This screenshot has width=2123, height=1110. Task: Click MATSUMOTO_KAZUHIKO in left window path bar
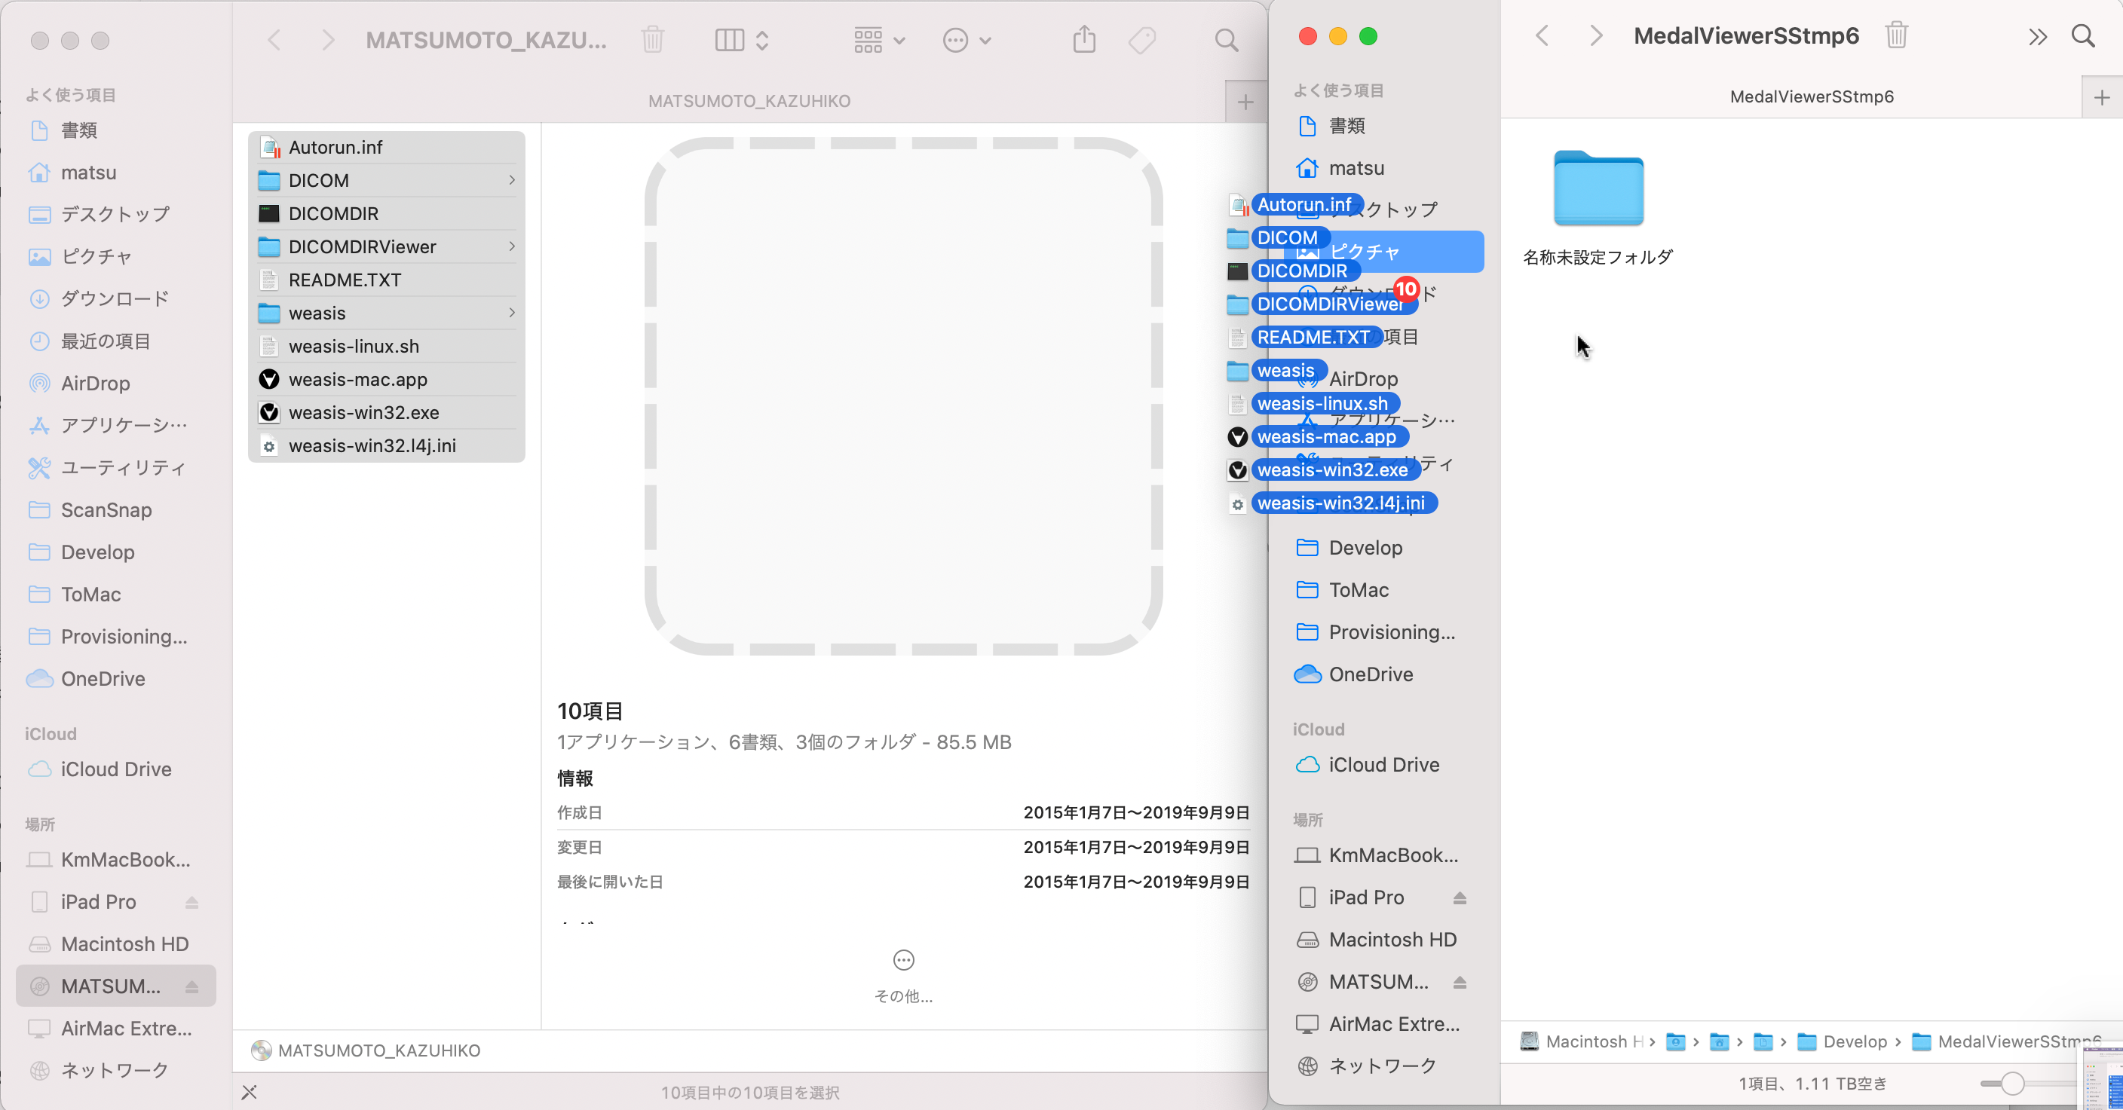tap(366, 1050)
